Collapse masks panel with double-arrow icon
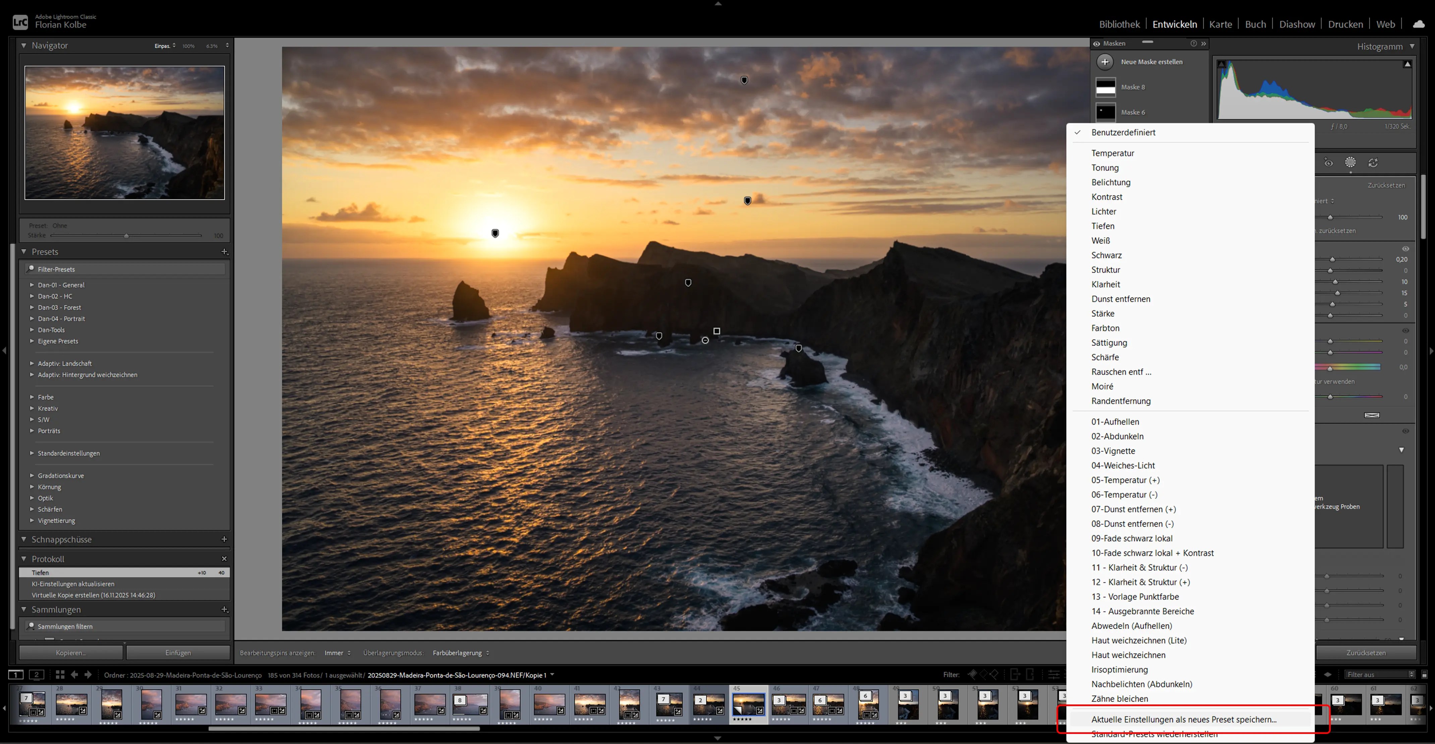 [x=1204, y=44]
